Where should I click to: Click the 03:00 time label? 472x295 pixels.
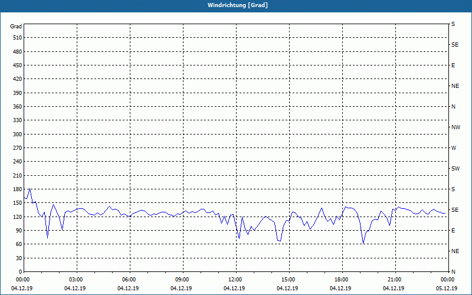click(77, 280)
